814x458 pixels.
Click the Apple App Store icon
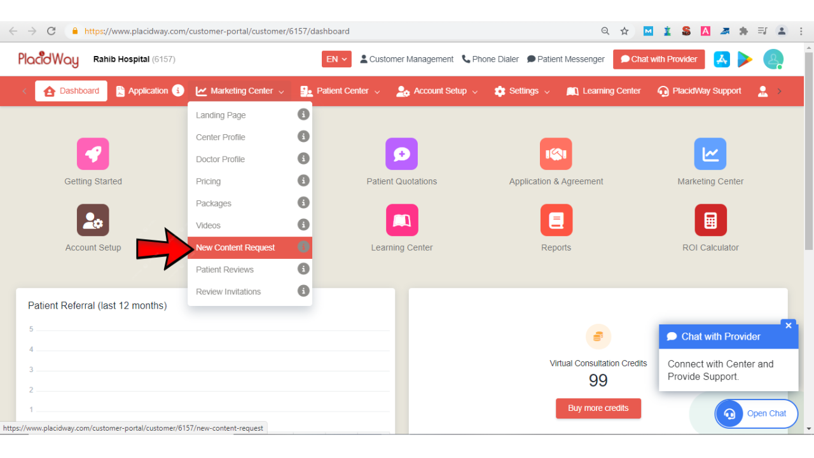(722, 59)
